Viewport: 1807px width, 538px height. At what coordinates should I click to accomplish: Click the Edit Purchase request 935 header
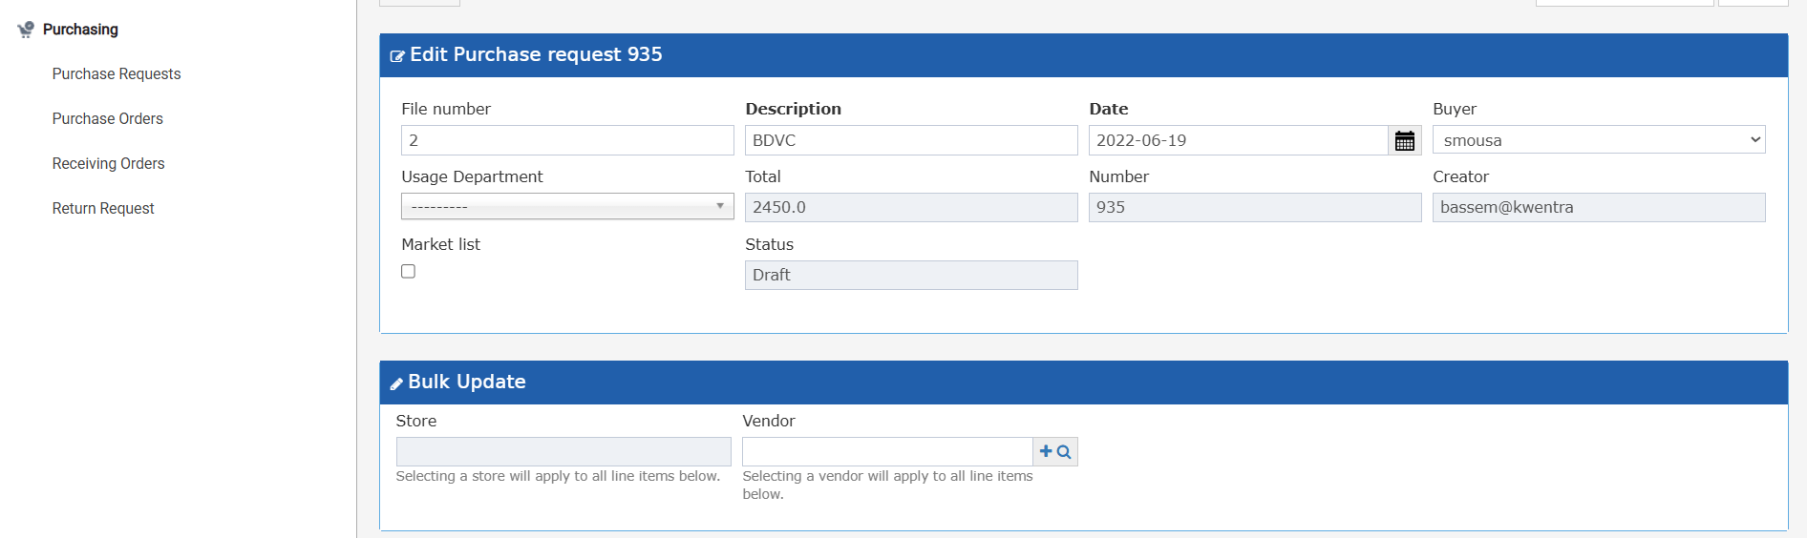coord(1083,55)
